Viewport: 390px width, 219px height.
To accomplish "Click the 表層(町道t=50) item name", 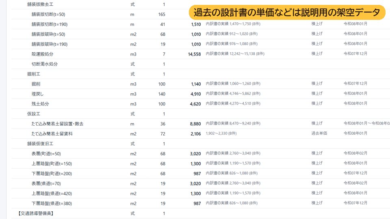I will click(46, 153).
